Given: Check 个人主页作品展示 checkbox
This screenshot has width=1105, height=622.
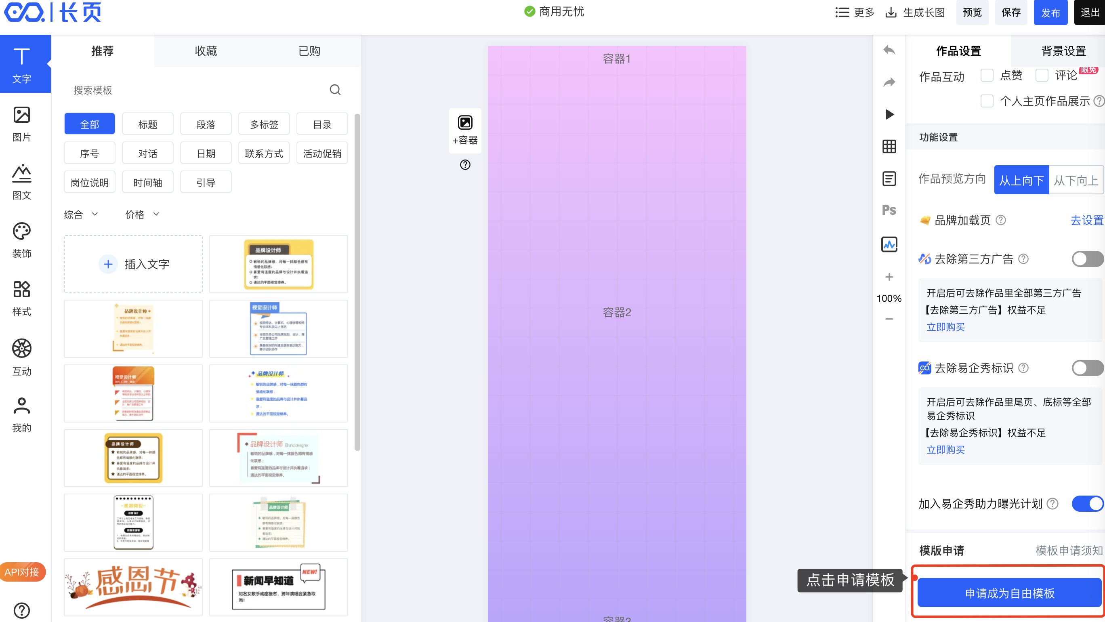Looking at the screenshot, I should [987, 101].
